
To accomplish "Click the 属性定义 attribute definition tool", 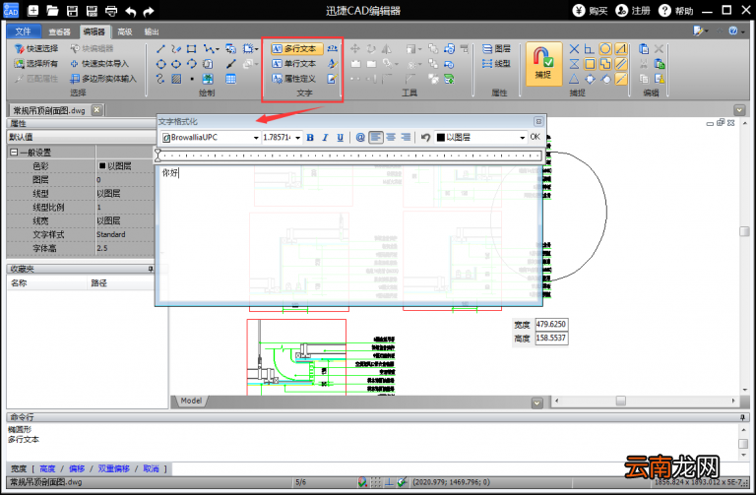I will (x=294, y=79).
